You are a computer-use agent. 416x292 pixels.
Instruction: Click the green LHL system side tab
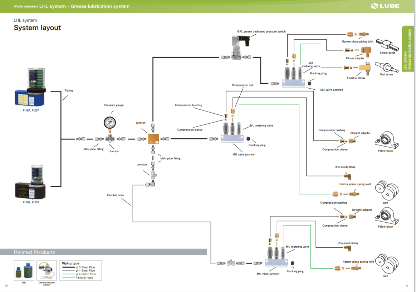[408, 49]
